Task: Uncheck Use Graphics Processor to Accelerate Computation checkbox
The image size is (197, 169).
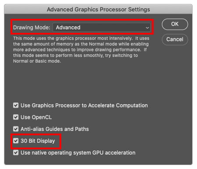Action: pos(16,105)
